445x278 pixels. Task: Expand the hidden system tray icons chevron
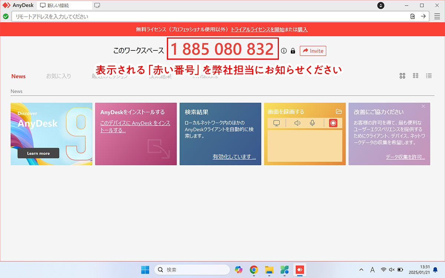[x=362, y=269]
